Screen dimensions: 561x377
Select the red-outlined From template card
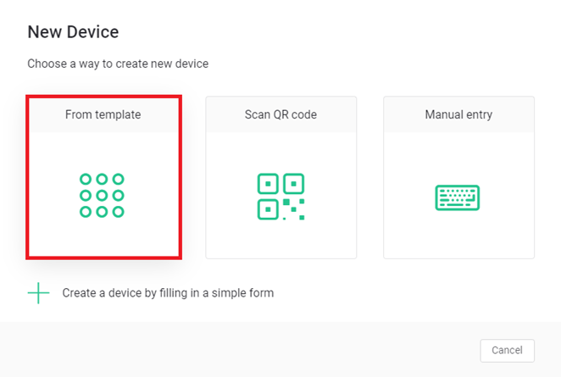[103, 177]
